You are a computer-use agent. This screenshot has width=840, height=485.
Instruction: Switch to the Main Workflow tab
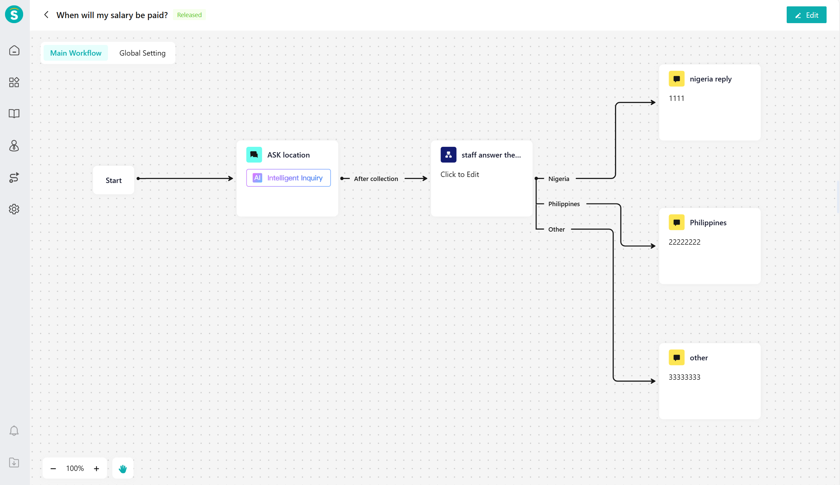pos(76,53)
